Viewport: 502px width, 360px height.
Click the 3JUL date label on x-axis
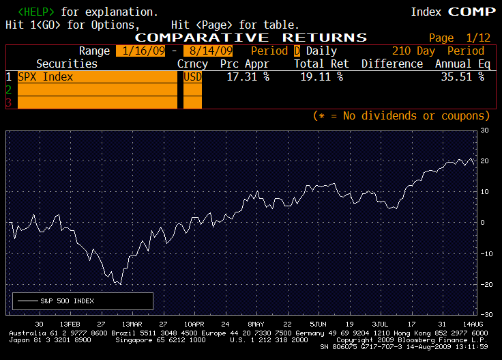click(380, 324)
